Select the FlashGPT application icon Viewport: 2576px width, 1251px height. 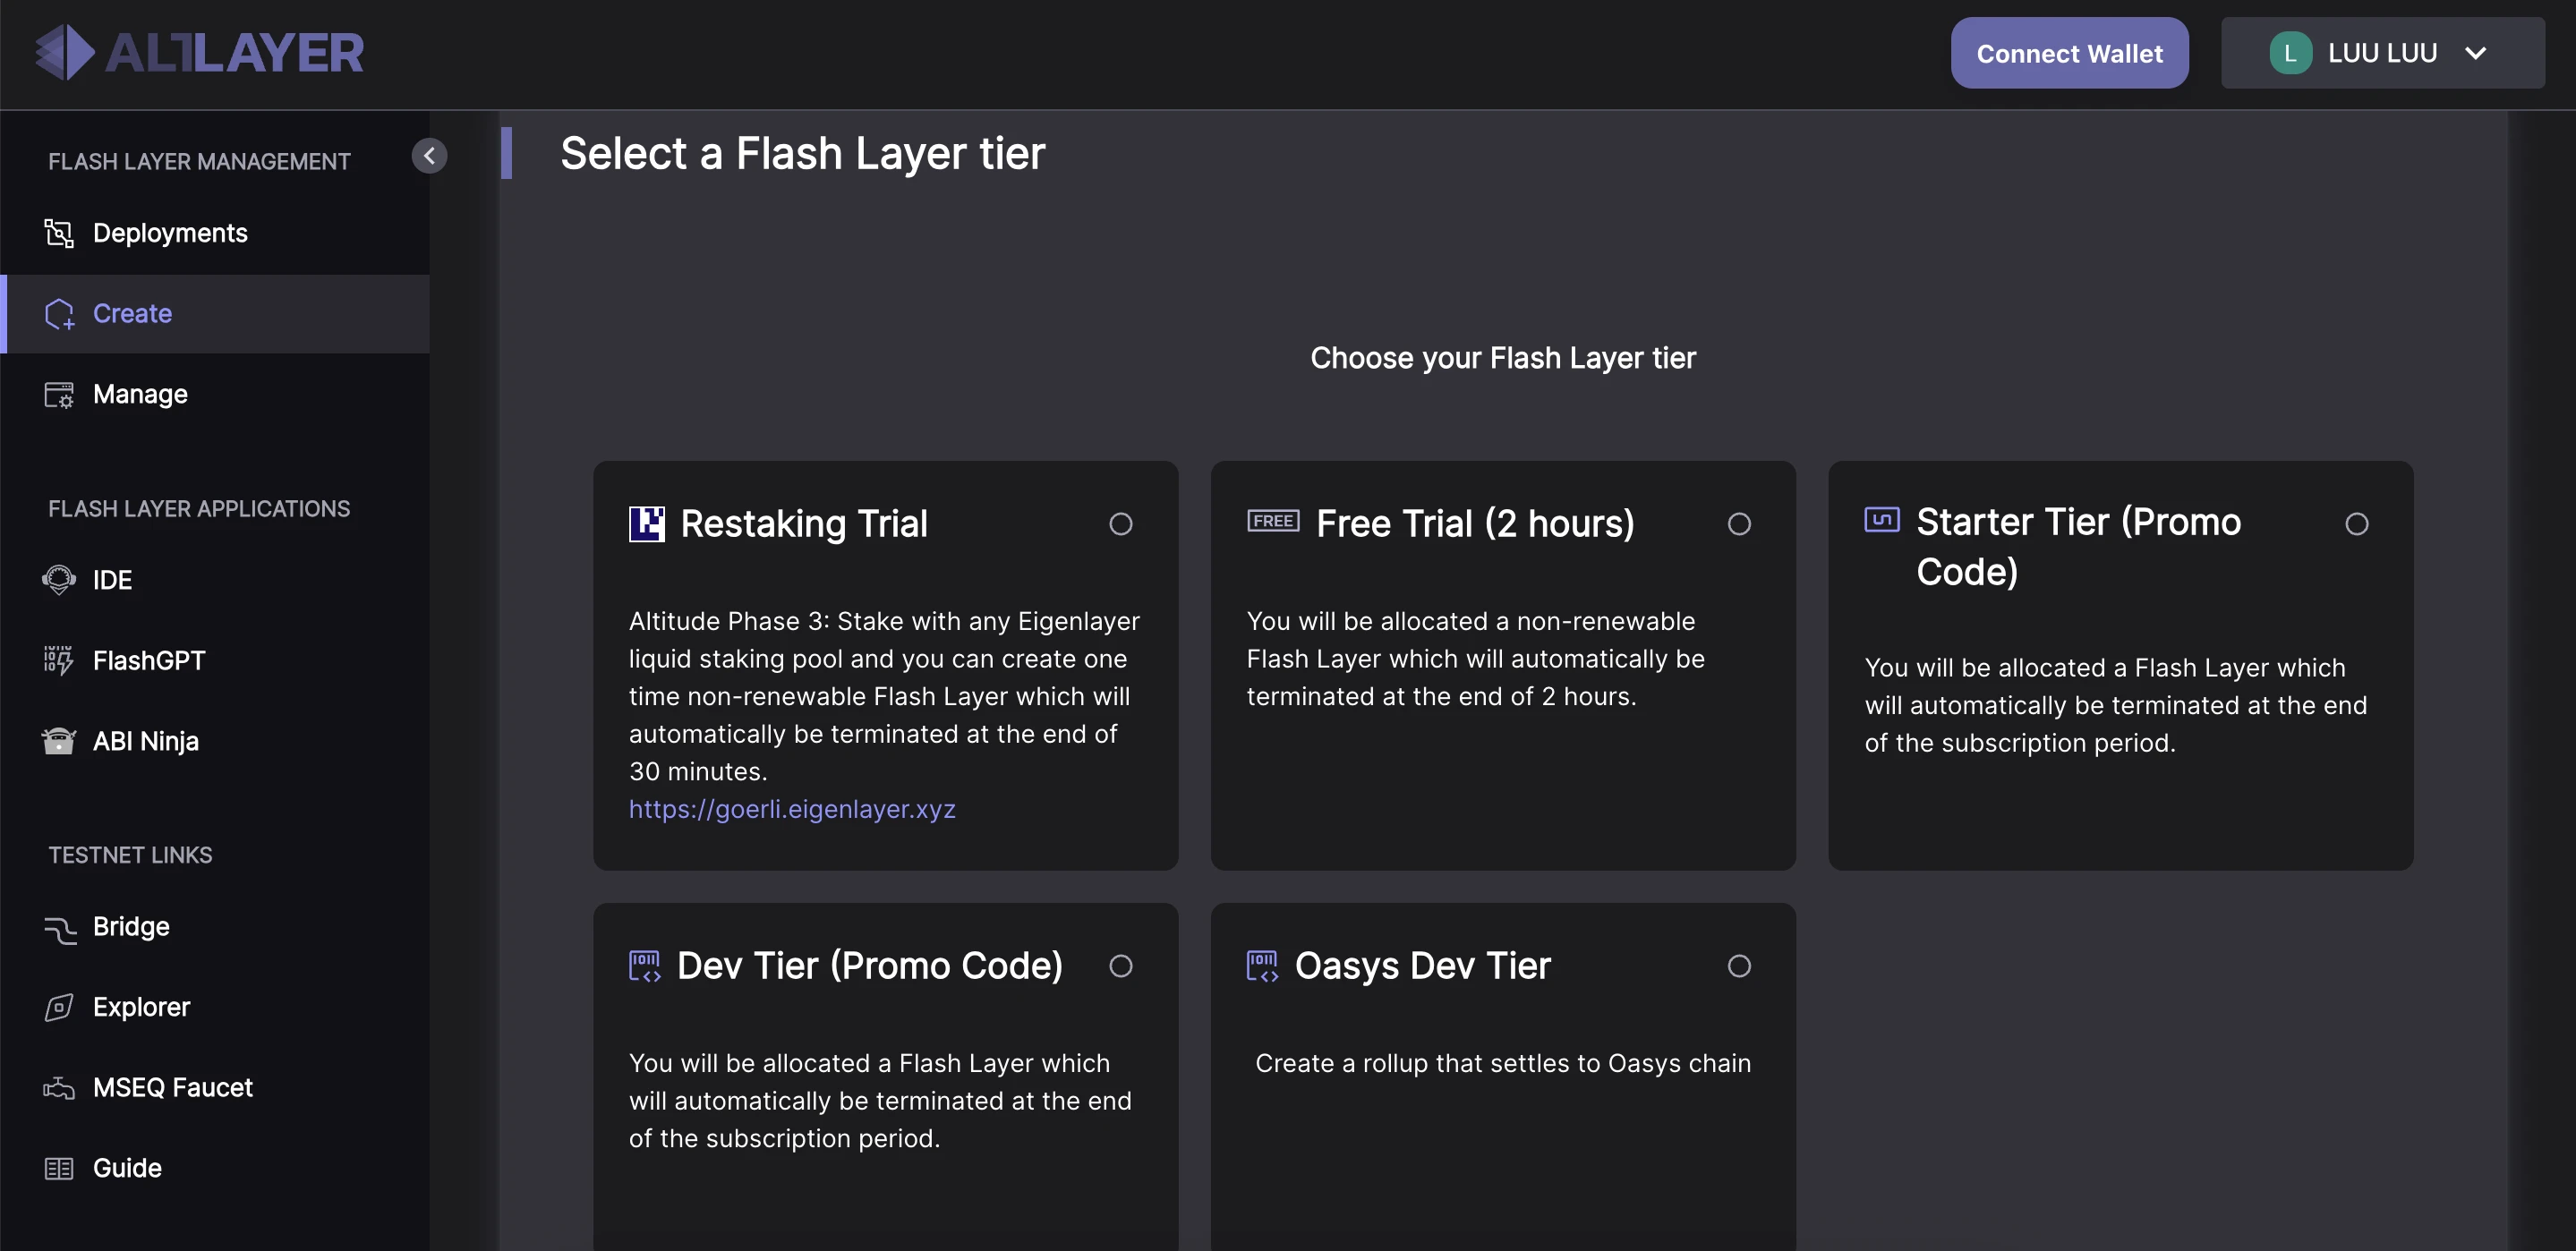tap(59, 660)
